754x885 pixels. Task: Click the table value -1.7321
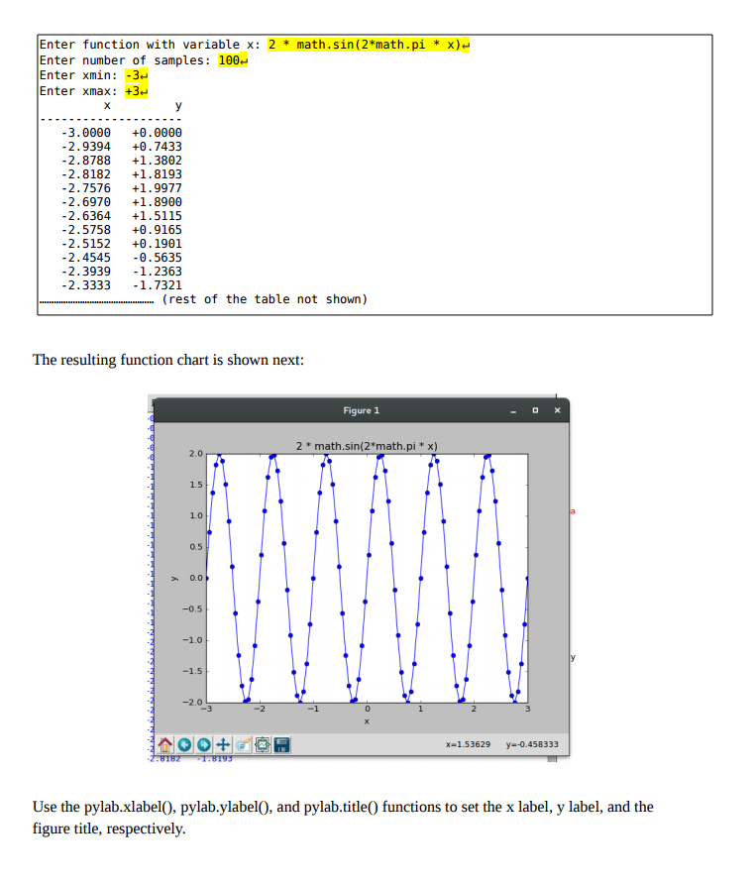157,285
